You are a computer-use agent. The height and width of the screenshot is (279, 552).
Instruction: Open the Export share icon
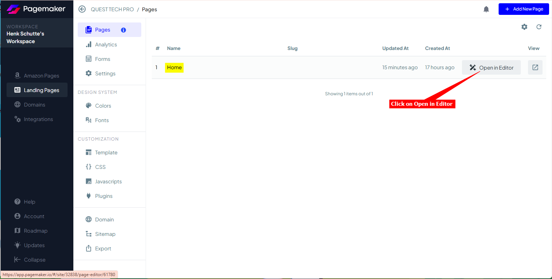click(x=89, y=249)
